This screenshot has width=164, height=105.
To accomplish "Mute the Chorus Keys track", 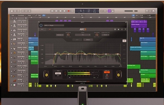I will (21, 72).
